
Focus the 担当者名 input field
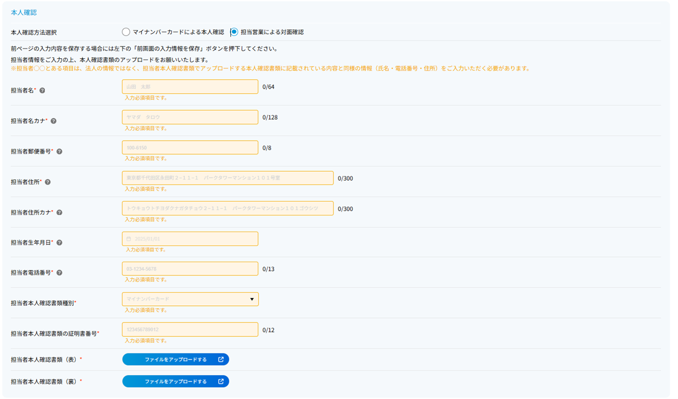(189, 86)
